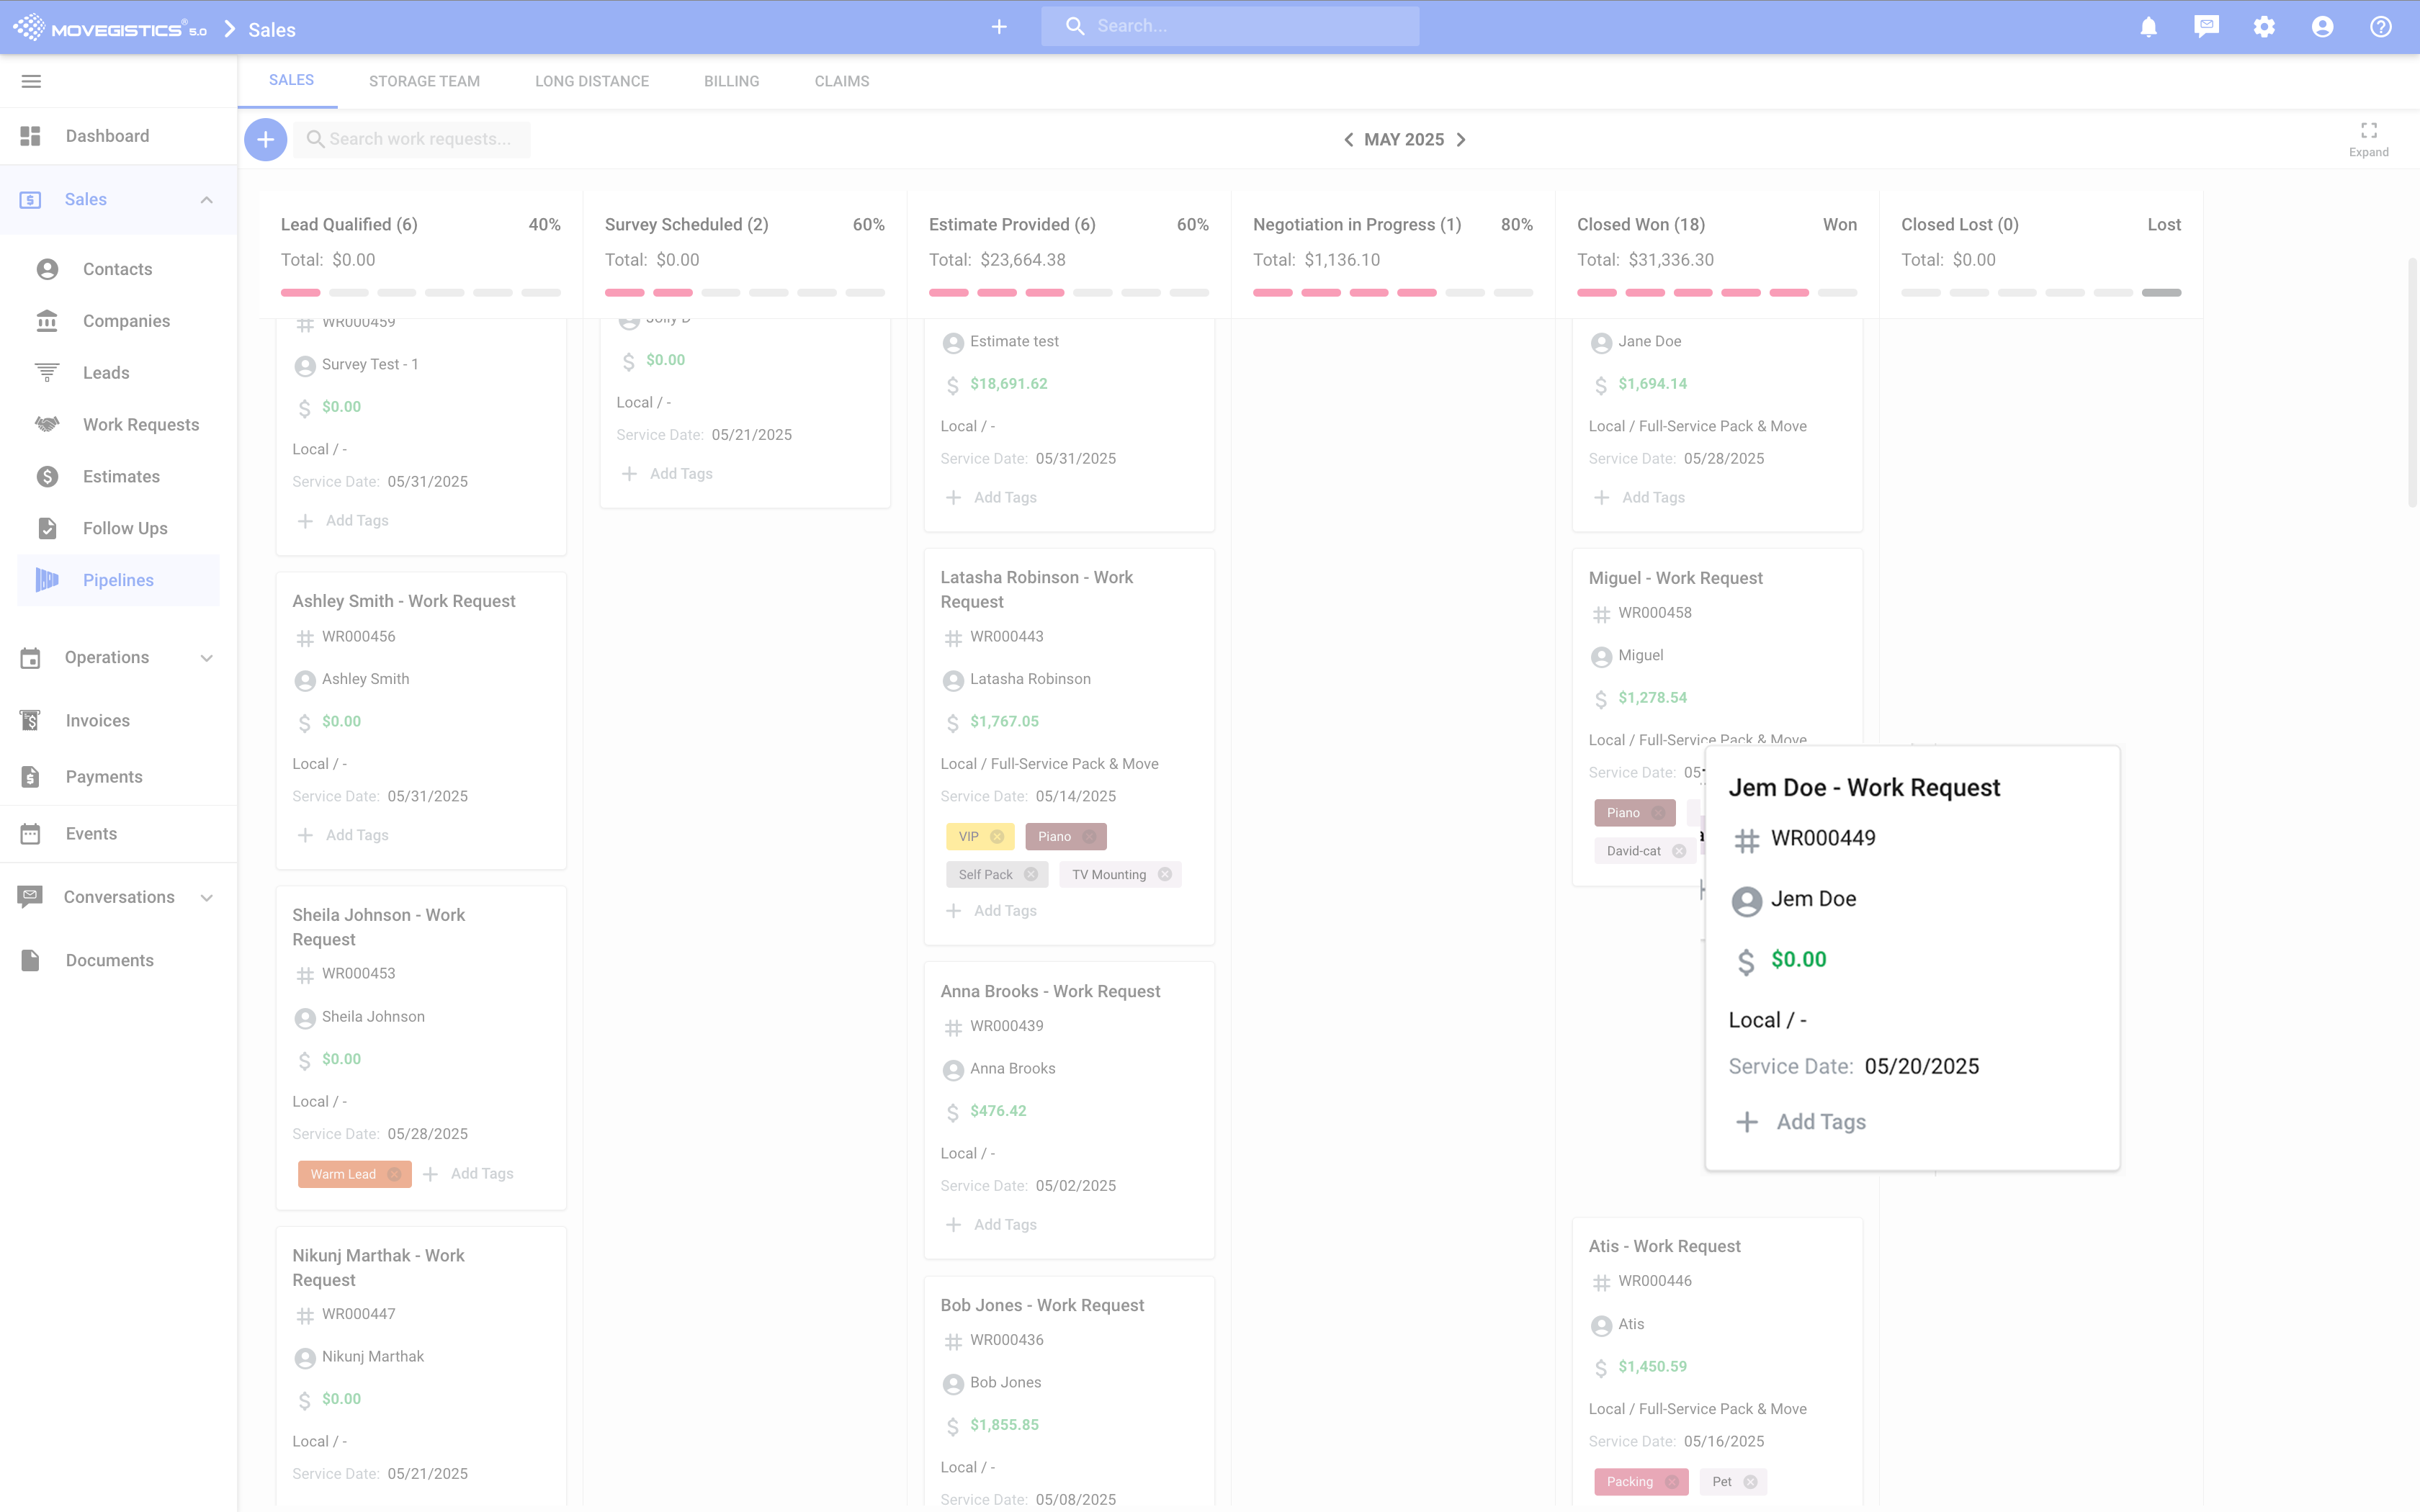Remove the TV Mounting tag
Image resolution: width=2420 pixels, height=1512 pixels.
[1165, 874]
